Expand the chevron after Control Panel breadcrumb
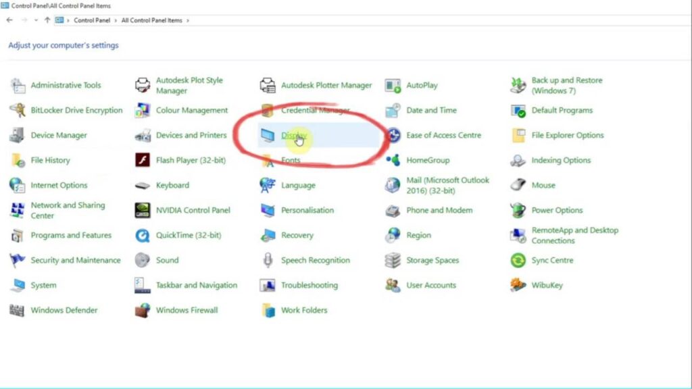This screenshot has height=389, width=692. tap(116, 20)
